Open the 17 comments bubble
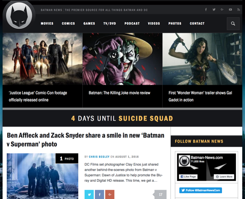 tap(160, 194)
